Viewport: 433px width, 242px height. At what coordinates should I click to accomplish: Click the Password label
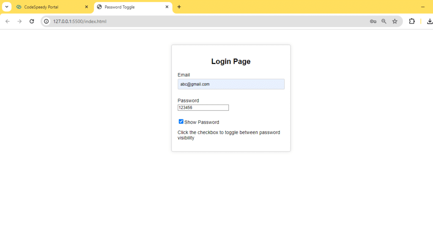[x=188, y=101]
